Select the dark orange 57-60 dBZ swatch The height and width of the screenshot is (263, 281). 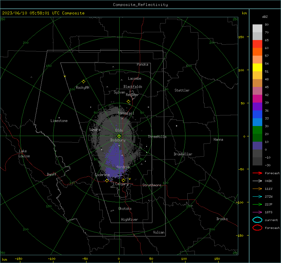(257, 52)
